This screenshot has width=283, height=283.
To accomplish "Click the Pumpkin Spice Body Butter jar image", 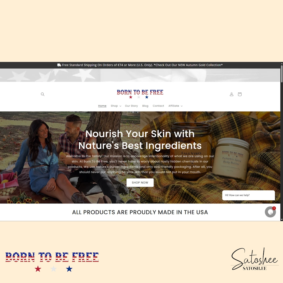I will [232, 159].
